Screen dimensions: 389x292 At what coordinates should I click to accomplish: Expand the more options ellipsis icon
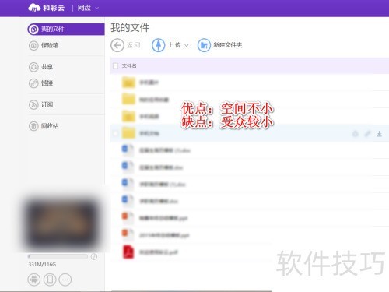click(65, 280)
